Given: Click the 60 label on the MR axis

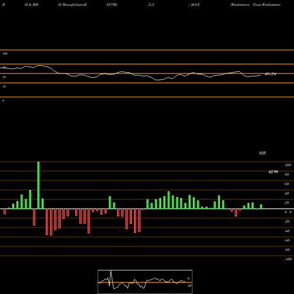Looking at the screenshot, I should [x=287, y=184].
